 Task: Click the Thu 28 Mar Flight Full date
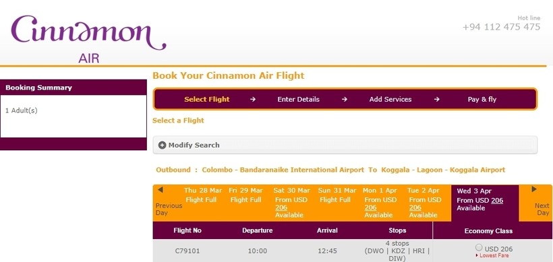point(203,195)
